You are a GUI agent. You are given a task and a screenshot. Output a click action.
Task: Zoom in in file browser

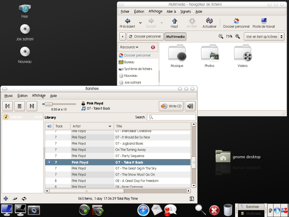(238, 36)
